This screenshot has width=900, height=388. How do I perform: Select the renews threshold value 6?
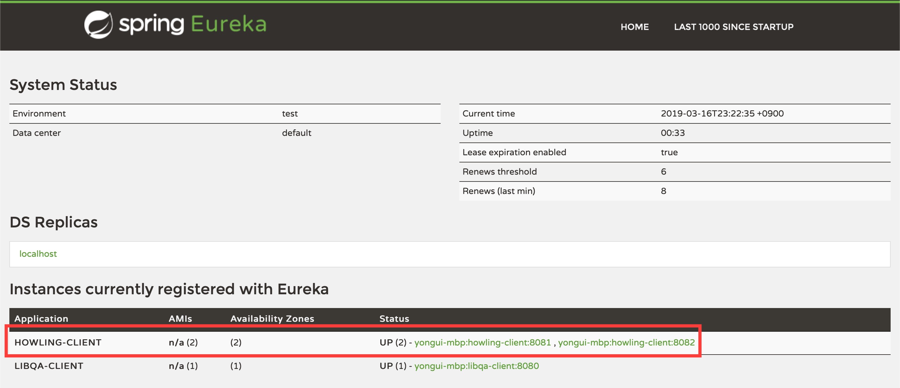[663, 172]
